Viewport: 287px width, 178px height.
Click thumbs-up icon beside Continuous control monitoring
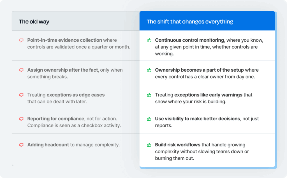[x=149, y=40]
